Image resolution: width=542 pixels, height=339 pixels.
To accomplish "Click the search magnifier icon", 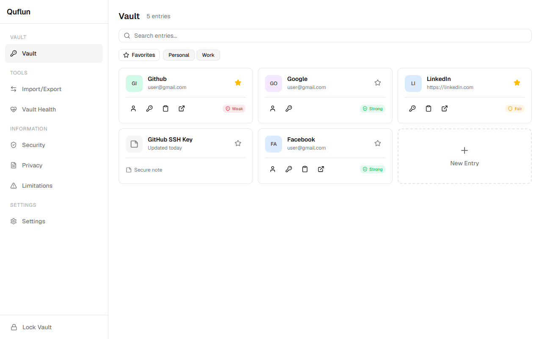I will [127, 36].
